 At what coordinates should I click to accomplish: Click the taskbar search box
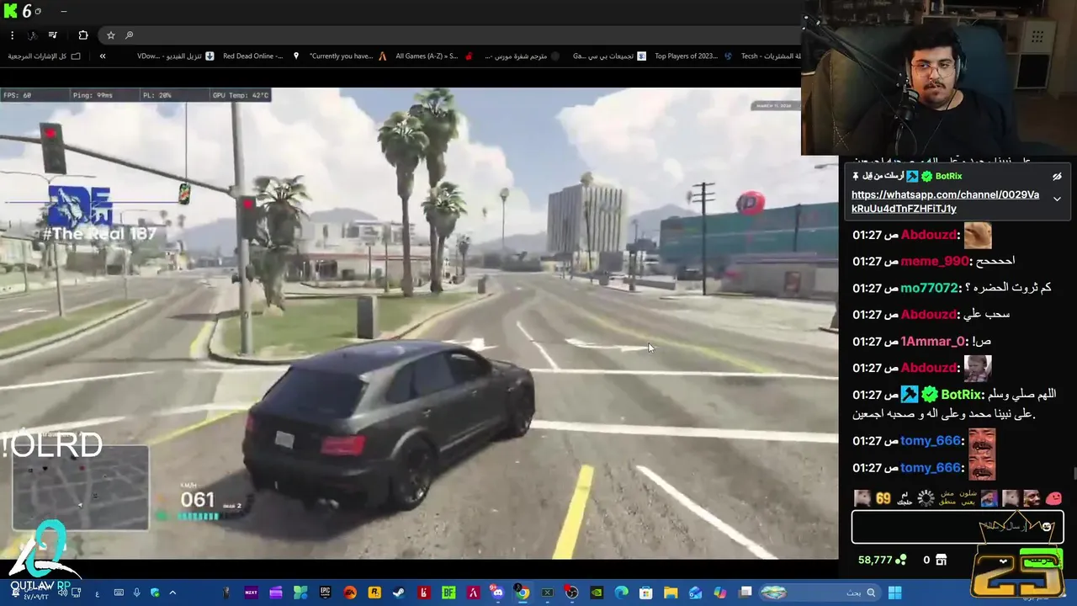pyautogui.click(x=820, y=593)
